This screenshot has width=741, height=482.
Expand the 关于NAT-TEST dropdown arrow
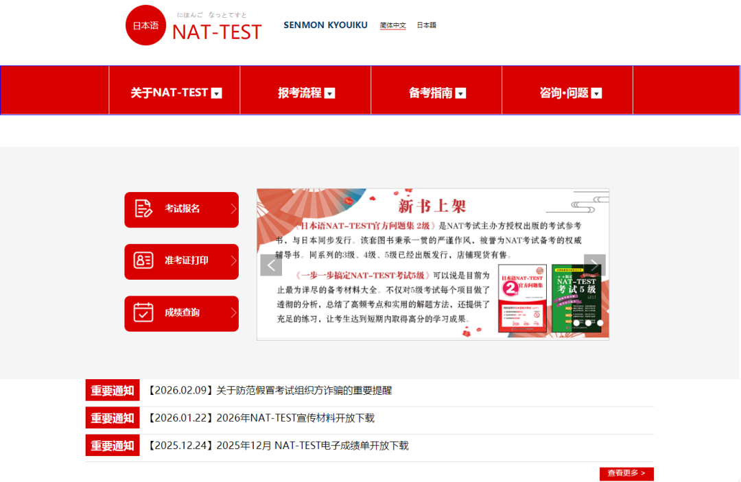coord(217,93)
